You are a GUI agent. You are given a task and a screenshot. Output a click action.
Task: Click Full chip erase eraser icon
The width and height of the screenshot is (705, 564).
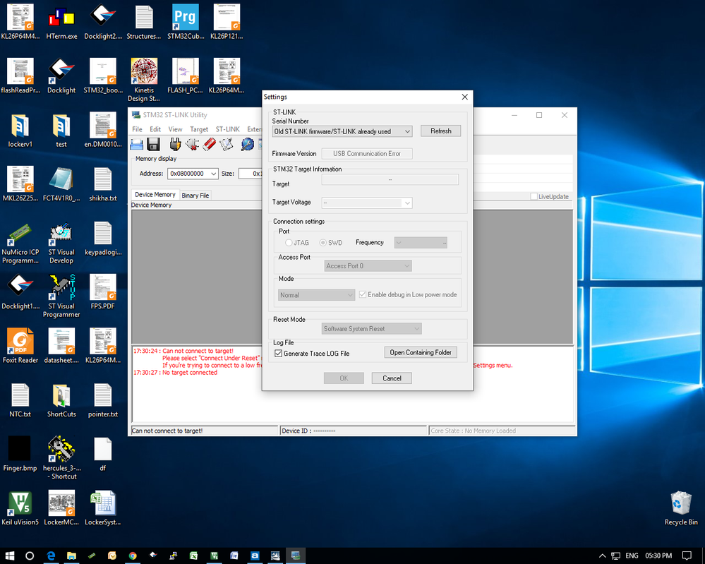click(x=209, y=145)
